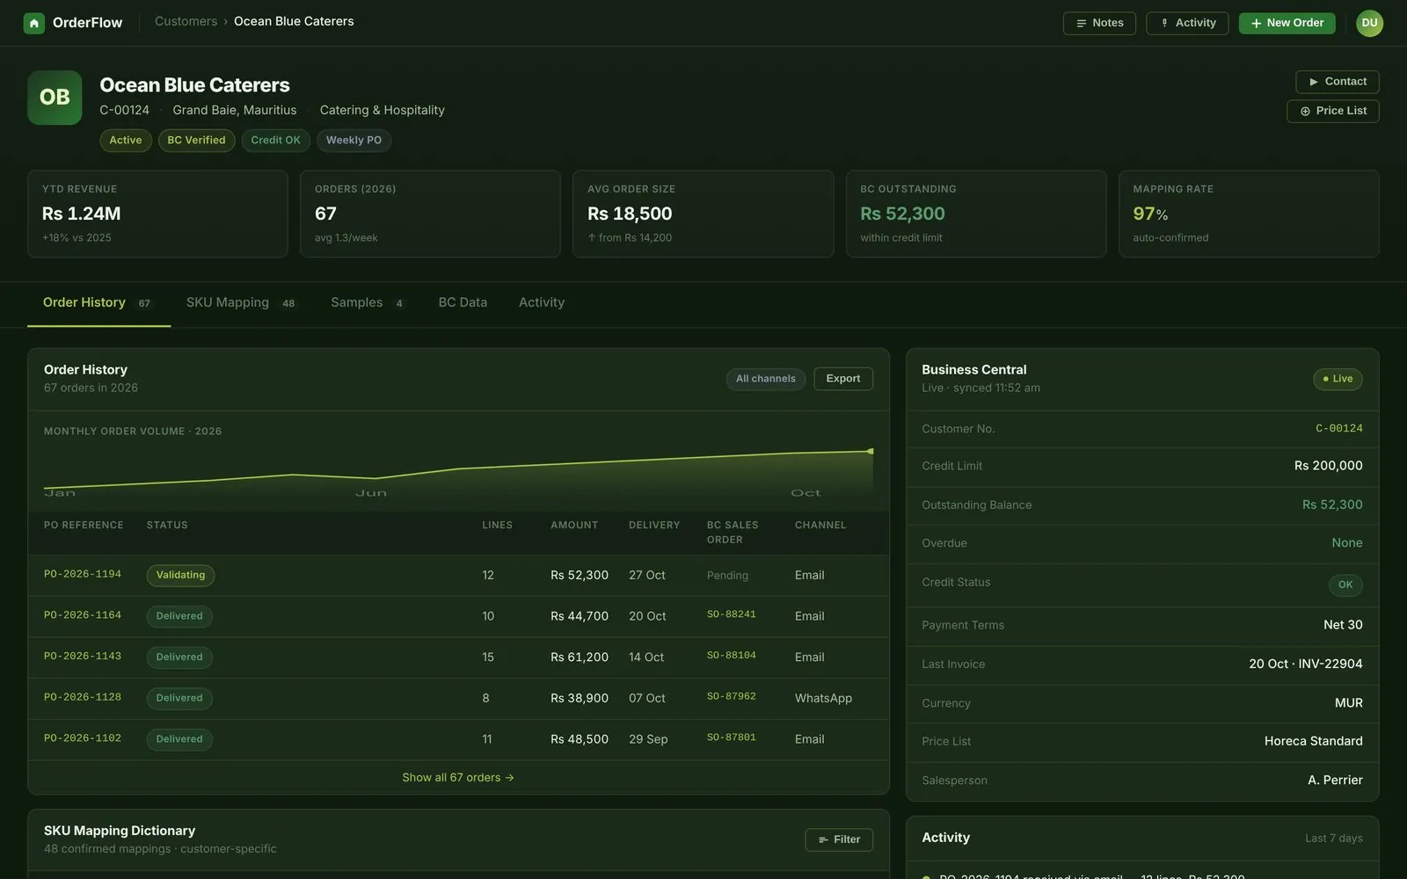Open the Price List button

click(x=1332, y=111)
